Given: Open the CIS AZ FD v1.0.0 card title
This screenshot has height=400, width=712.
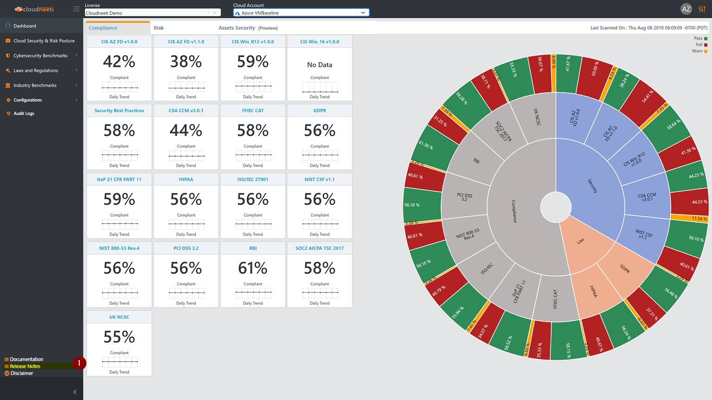Looking at the screenshot, I should (x=119, y=42).
